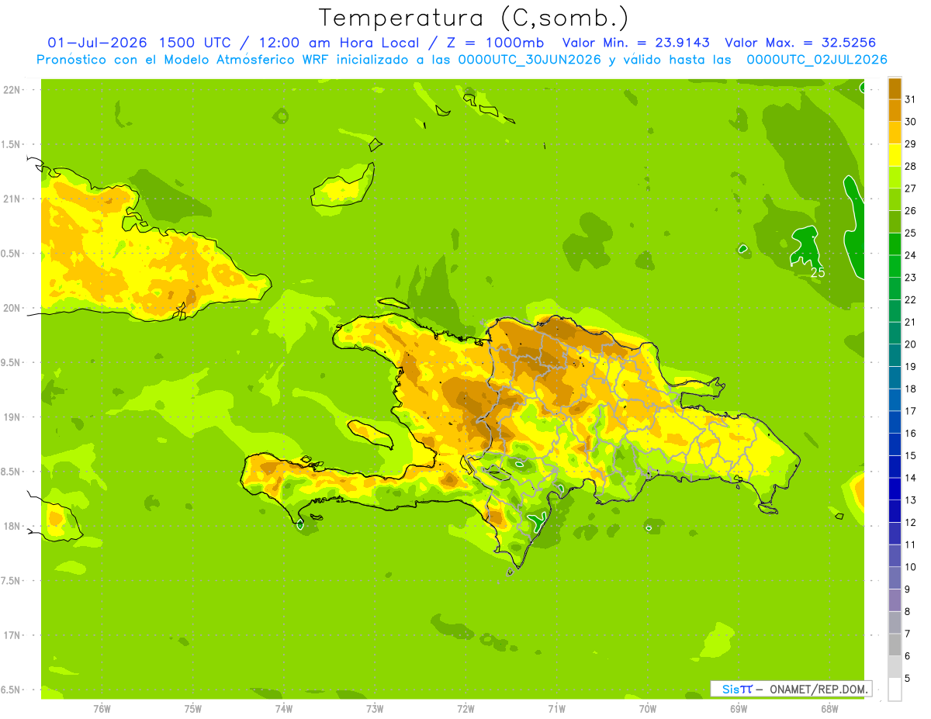Click legend value '8'
This screenshot has width=931, height=719.
[908, 611]
